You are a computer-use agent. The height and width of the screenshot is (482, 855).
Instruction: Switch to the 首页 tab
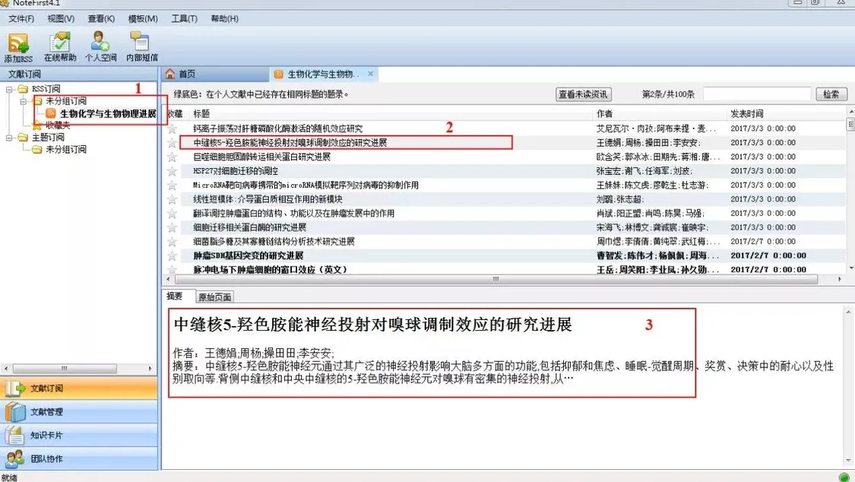point(215,75)
